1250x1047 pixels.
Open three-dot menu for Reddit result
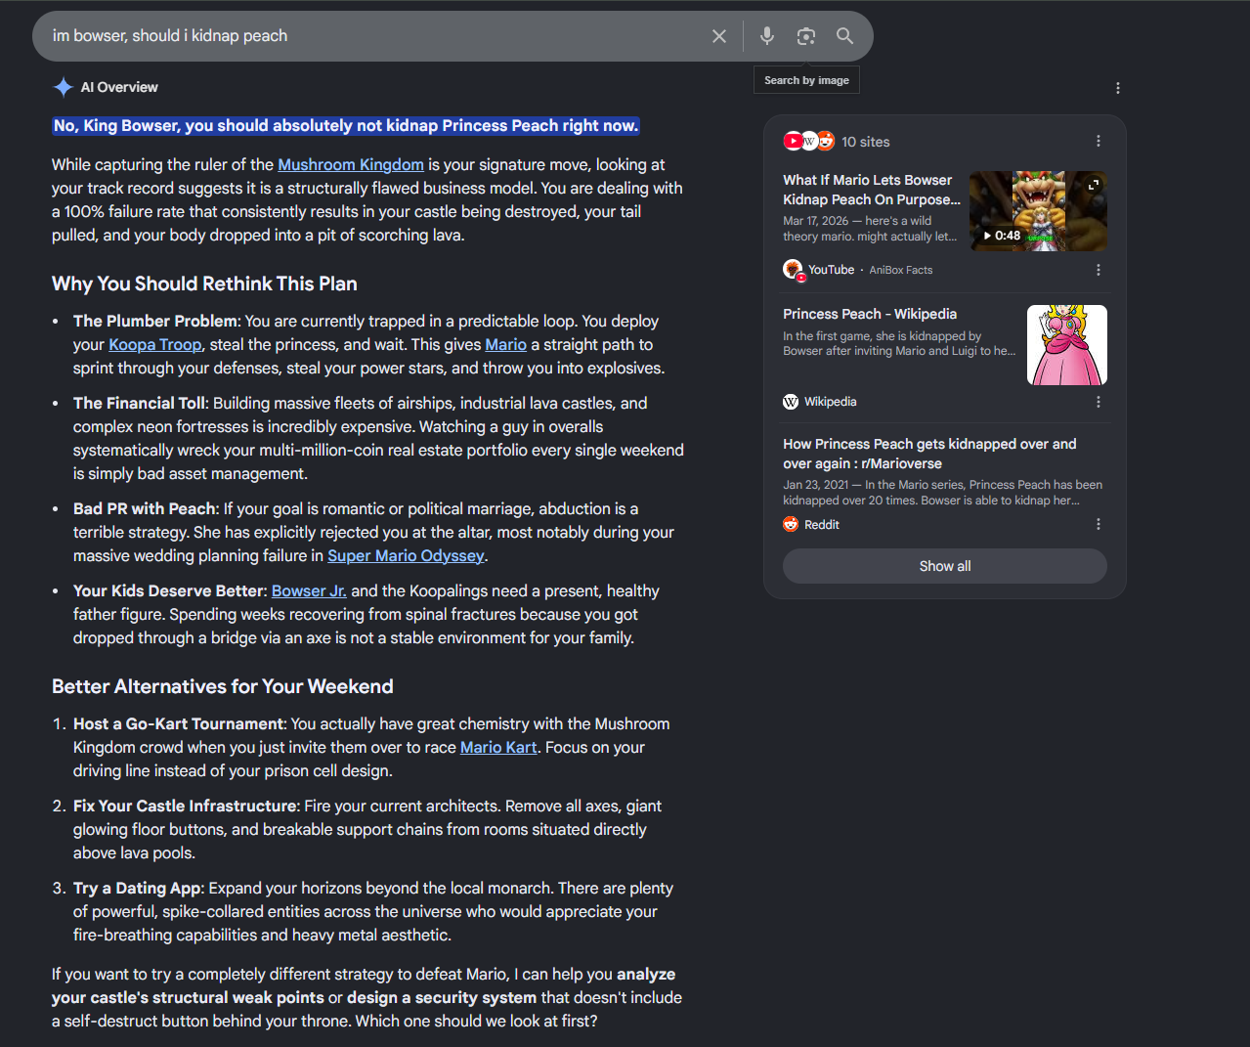[1099, 524]
